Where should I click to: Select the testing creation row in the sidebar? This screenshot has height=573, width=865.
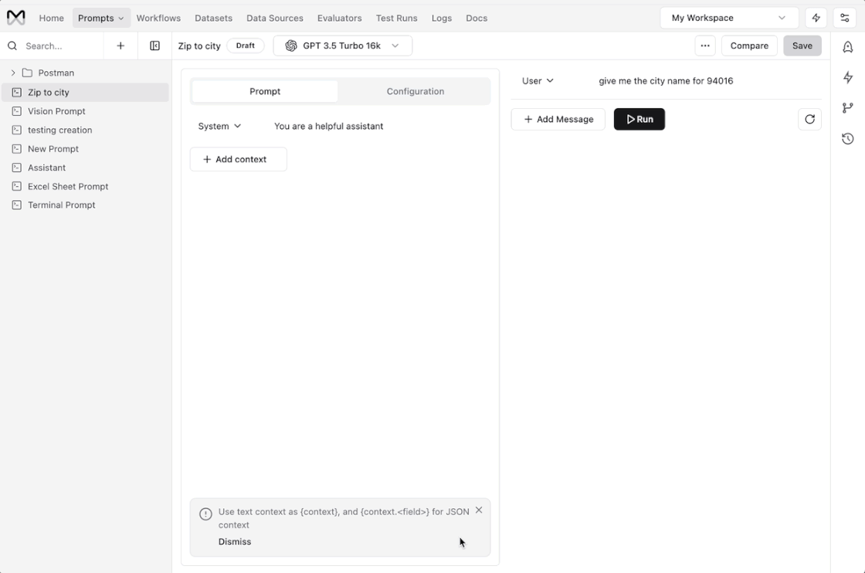click(86, 130)
